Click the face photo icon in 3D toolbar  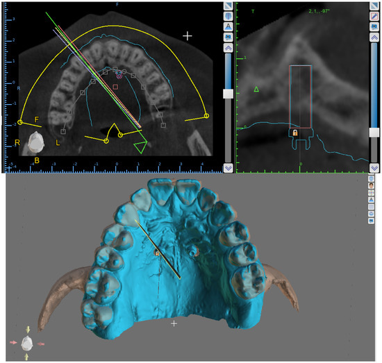click(371, 185)
